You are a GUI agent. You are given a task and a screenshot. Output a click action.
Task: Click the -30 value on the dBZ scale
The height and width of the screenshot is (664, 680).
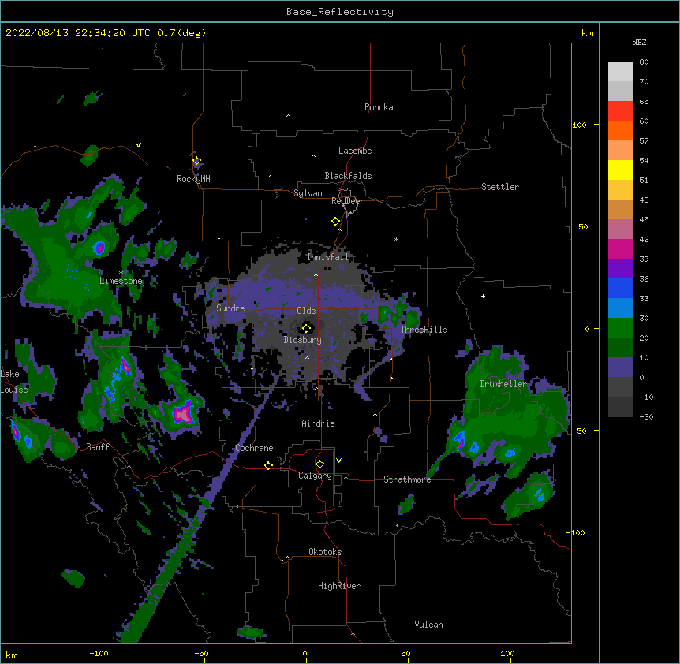(646, 416)
